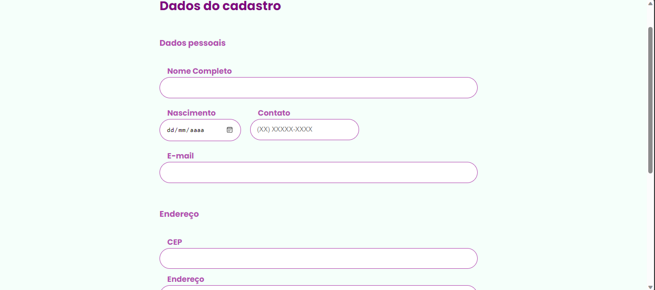The image size is (655, 290).
Task: Click the Dados do cadastro heading
Action: pyautogui.click(x=220, y=6)
